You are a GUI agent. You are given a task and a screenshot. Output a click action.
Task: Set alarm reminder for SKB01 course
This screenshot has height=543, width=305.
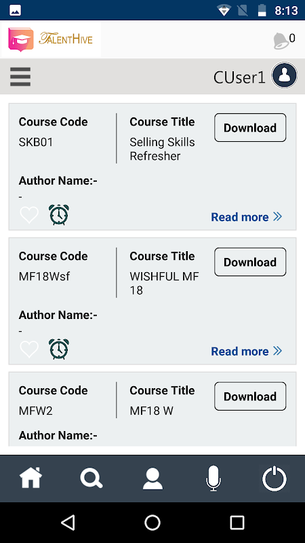click(x=59, y=214)
